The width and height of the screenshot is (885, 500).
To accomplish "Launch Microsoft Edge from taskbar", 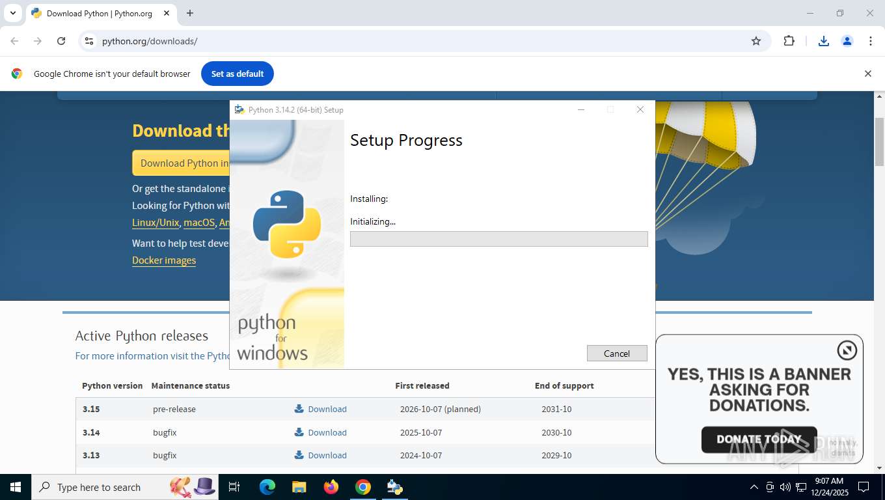I will click(x=267, y=487).
